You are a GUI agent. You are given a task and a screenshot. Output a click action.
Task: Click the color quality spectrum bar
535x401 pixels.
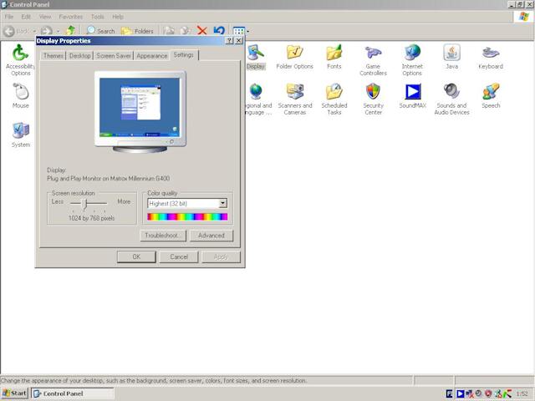[x=187, y=217]
